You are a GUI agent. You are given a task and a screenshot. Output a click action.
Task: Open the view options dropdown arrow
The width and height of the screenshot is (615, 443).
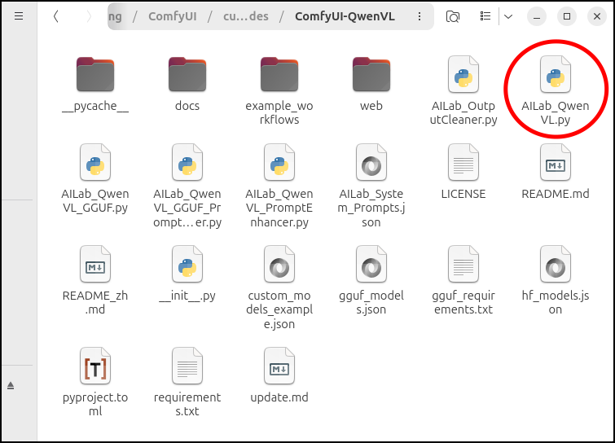click(507, 16)
